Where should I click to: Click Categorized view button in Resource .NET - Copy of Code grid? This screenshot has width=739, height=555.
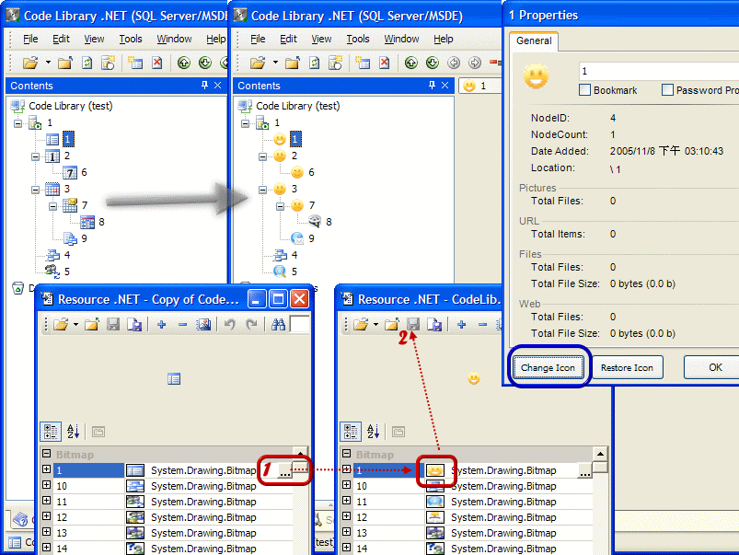pyautogui.click(x=51, y=432)
